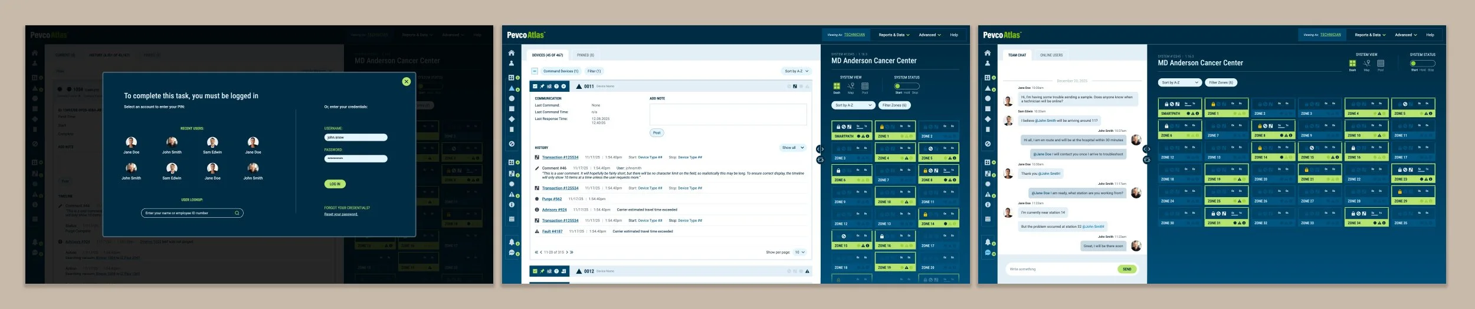Go to last history page arrow
1475x309 pixels.
[x=572, y=252]
